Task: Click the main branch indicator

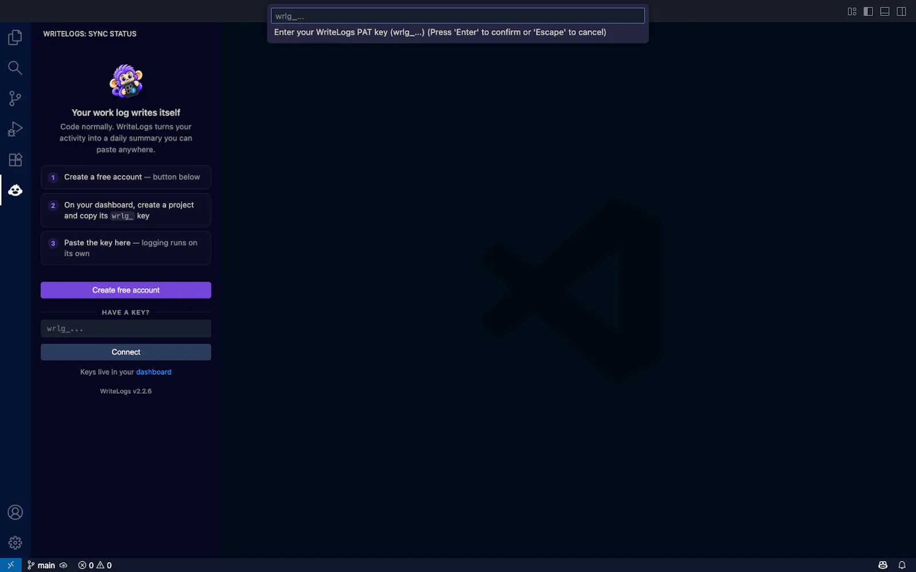Action: click(x=41, y=565)
